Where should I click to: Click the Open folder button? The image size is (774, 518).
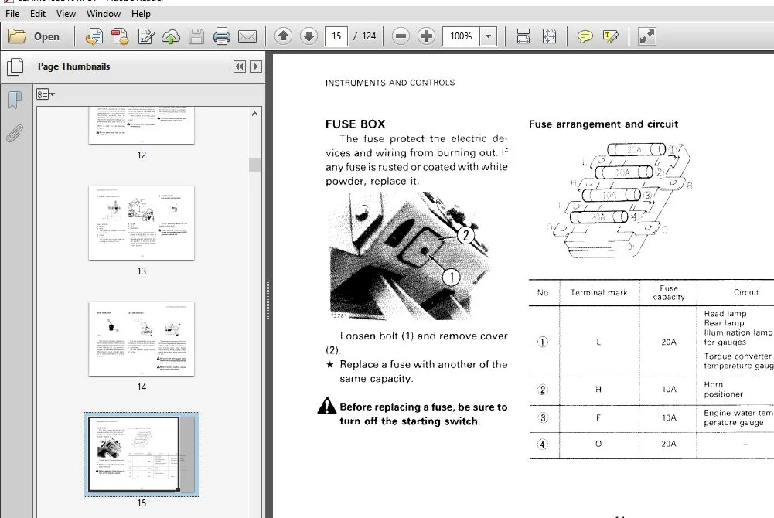[34, 36]
